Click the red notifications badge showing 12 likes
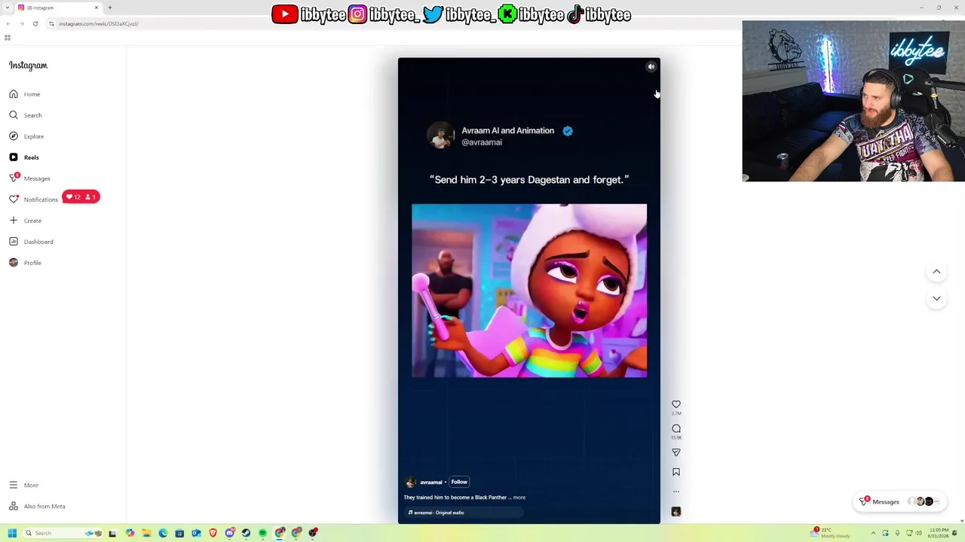Viewport: 965px width, 542px height. (81, 197)
